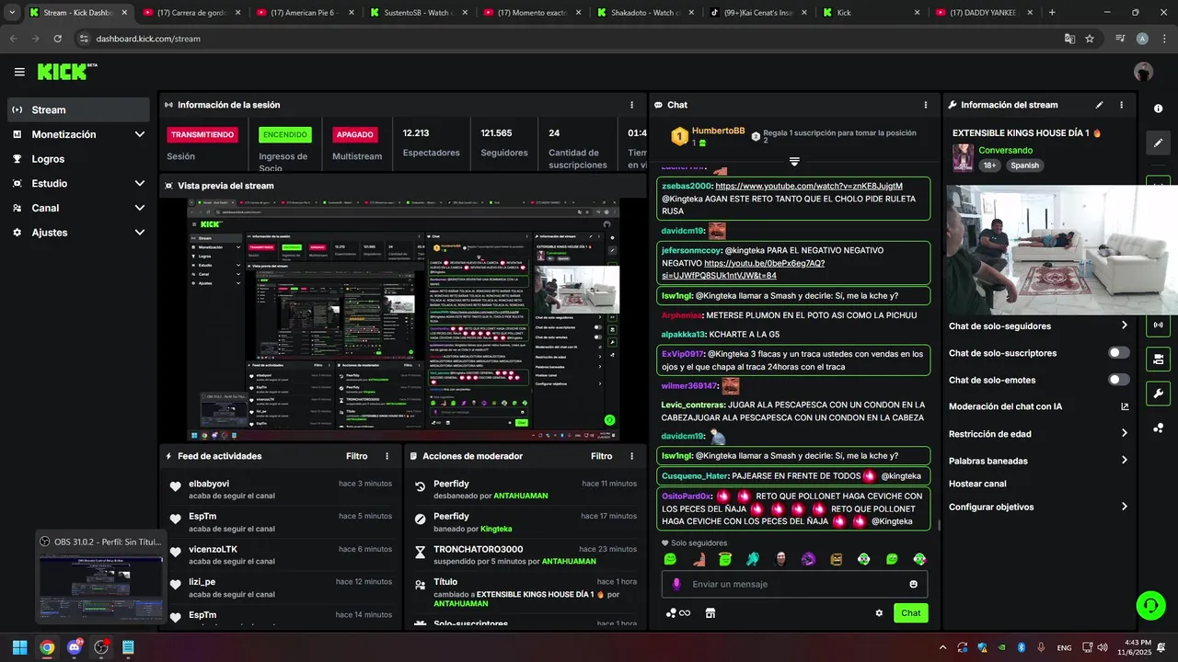Click the purple microphone icon in message box
Viewport: 1178px width, 662px height.
[676, 584]
